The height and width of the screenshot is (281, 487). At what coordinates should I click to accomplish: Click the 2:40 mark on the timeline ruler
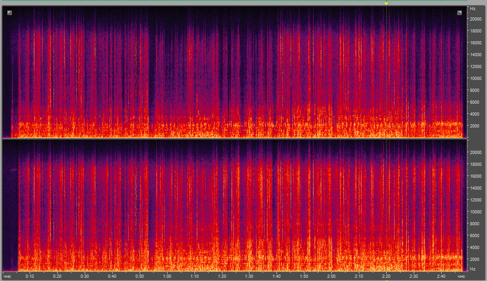(x=441, y=276)
